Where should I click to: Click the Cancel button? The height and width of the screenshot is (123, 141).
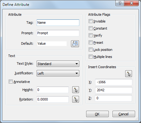(x=124, y=114)
